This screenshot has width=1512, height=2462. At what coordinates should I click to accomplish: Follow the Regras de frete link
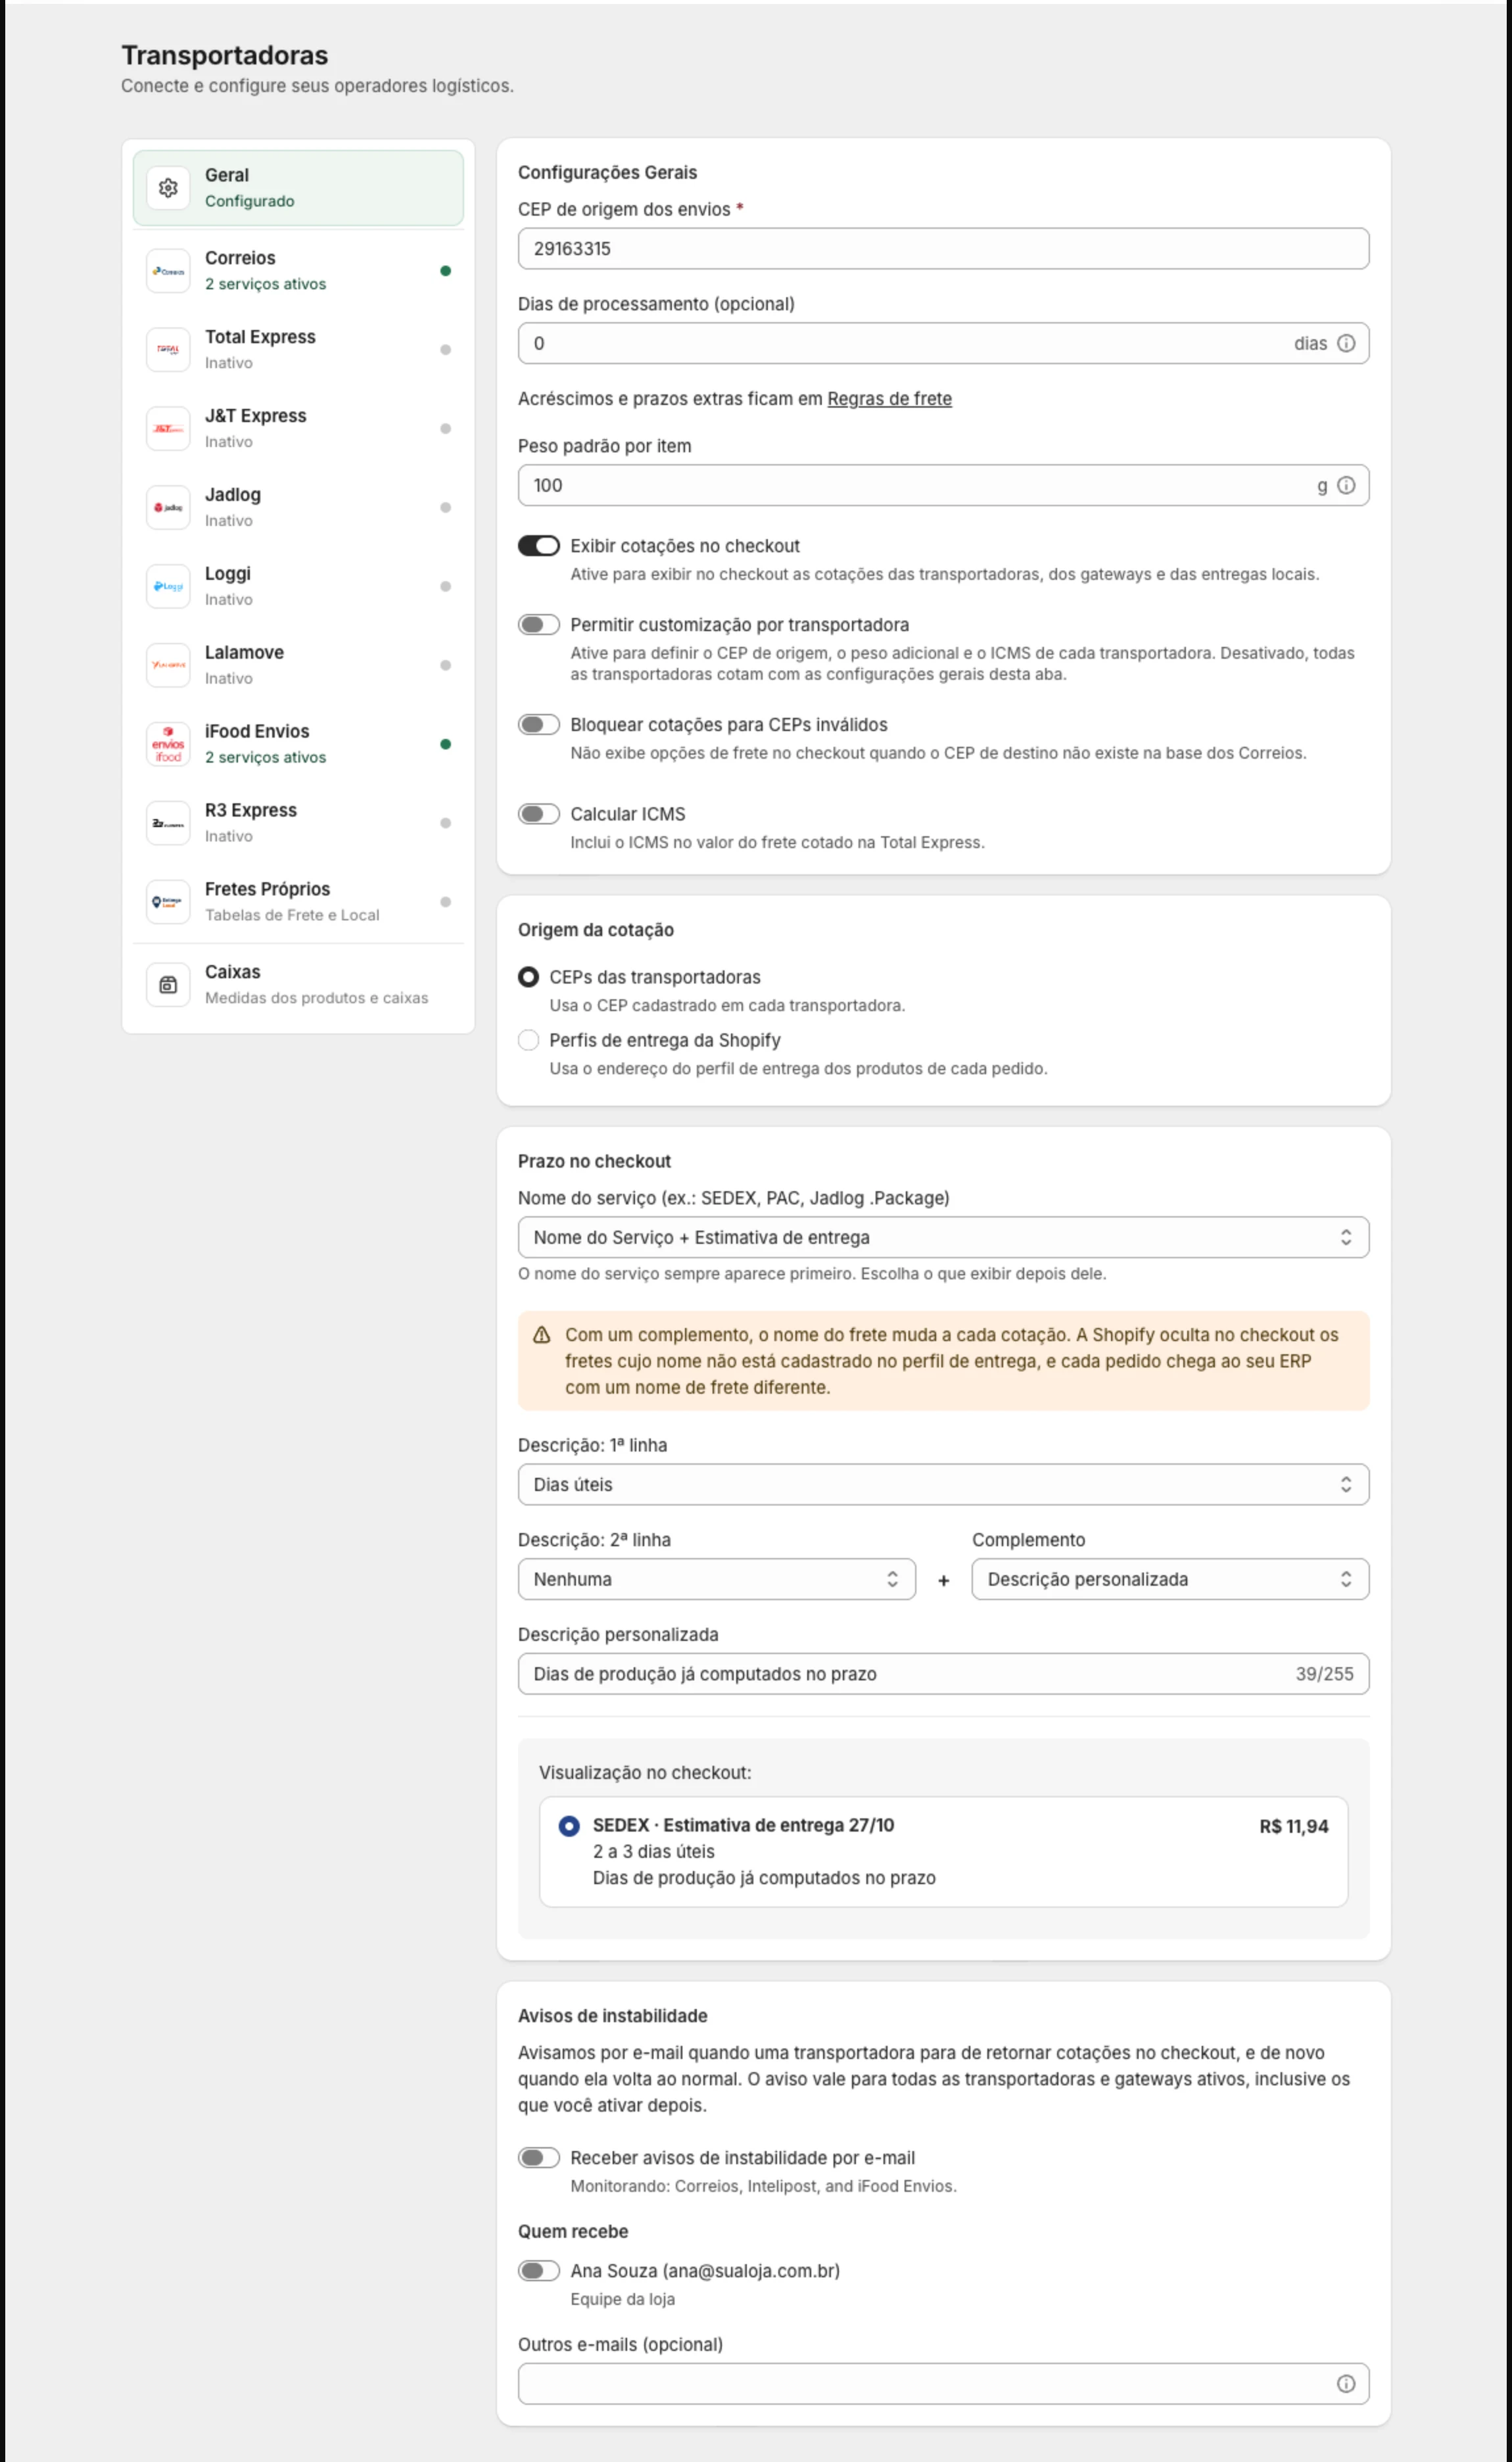click(889, 399)
